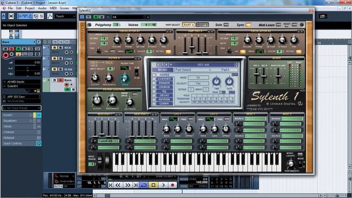This screenshot has height=198, width=352.
Task: Open the Sylenth1 output routing dropdown
Action: point(21,86)
